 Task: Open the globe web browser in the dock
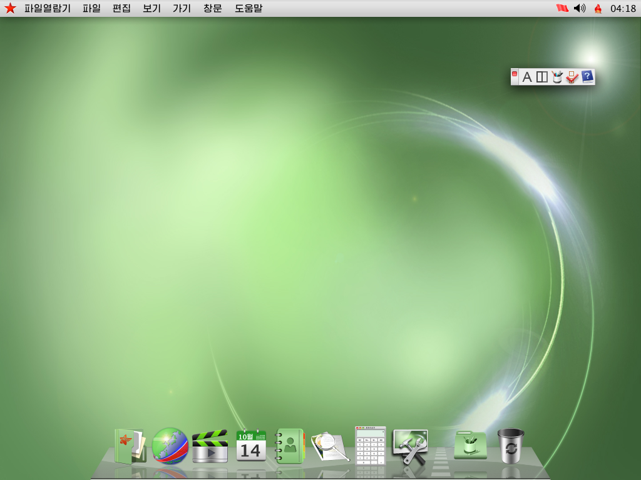[x=170, y=446]
